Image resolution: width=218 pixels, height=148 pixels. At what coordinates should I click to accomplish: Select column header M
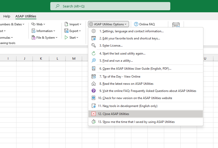point(74,58)
